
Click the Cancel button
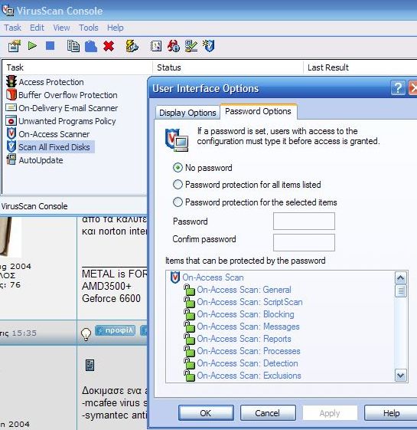(x=268, y=413)
